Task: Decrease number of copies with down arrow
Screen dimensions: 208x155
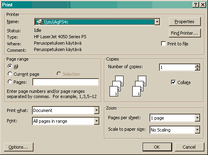Action: click(x=197, y=69)
